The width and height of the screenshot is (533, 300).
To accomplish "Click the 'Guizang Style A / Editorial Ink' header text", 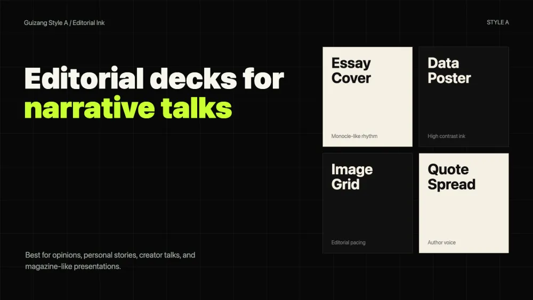I will pyautogui.click(x=64, y=23).
